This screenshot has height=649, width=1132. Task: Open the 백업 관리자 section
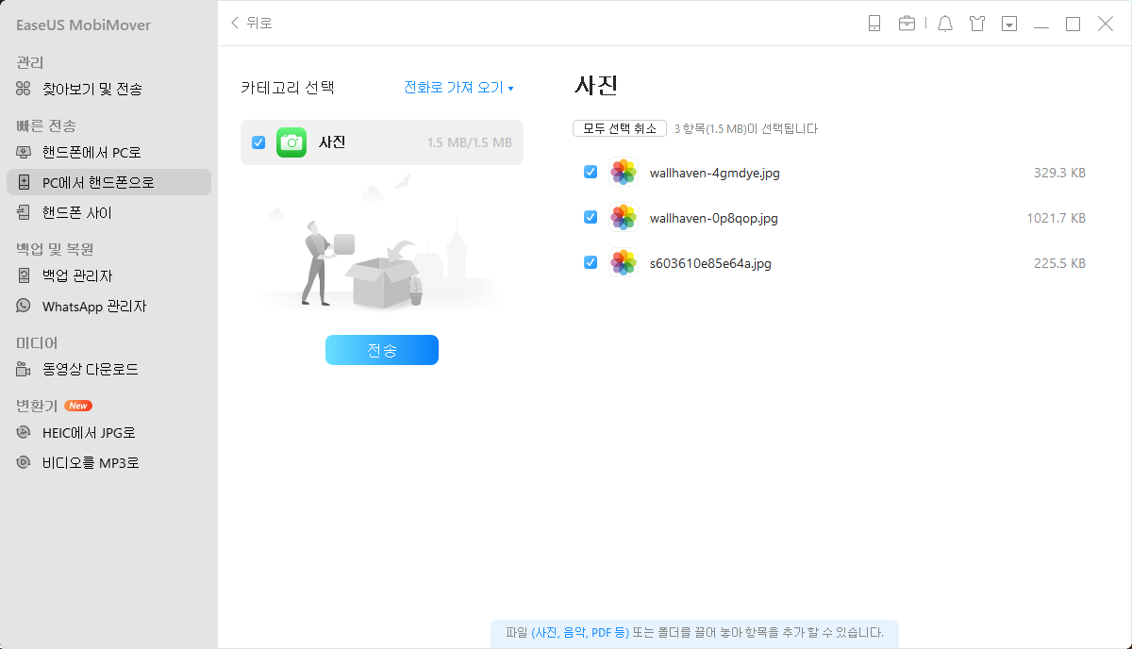point(80,275)
